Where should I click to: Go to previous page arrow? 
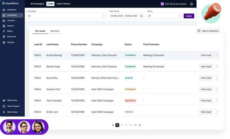(113, 125)
